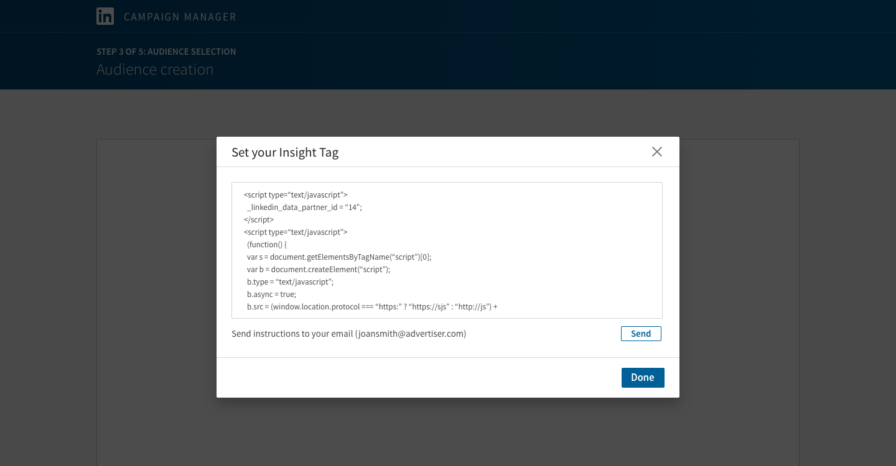Click the closing </script> tag line
The width and height of the screenshot is (896, 466).
258,219
